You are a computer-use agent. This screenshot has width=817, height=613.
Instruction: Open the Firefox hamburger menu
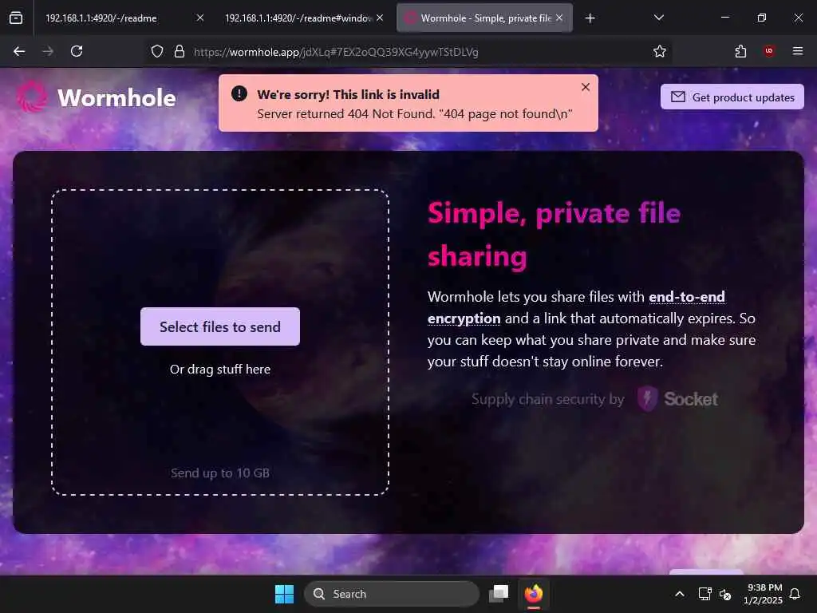[x=798, y=50]
